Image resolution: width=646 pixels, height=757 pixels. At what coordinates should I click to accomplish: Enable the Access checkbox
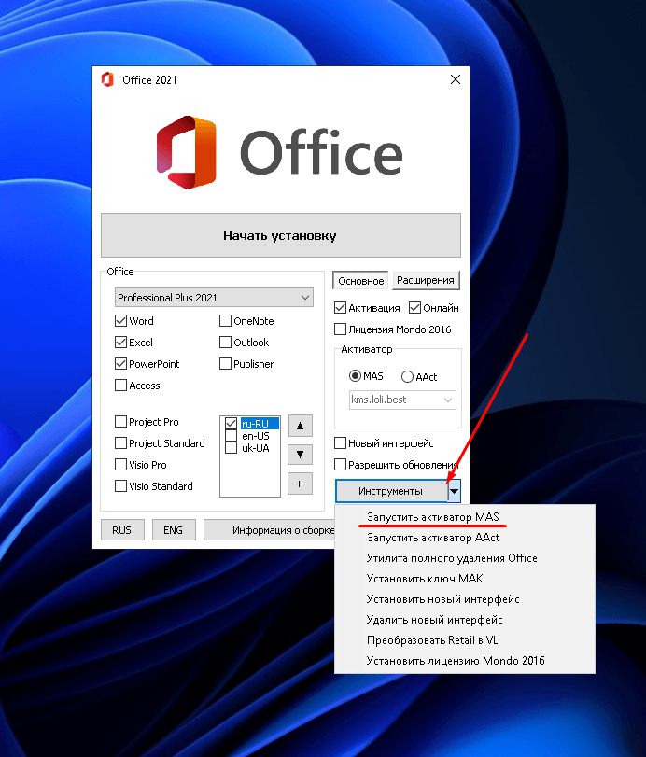point(120,386)
